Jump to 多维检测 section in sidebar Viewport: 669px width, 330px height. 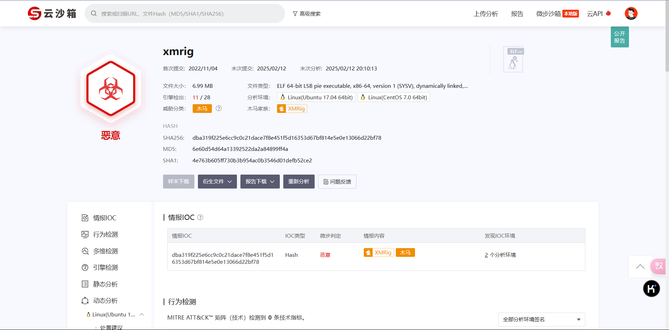coord(105,251)
